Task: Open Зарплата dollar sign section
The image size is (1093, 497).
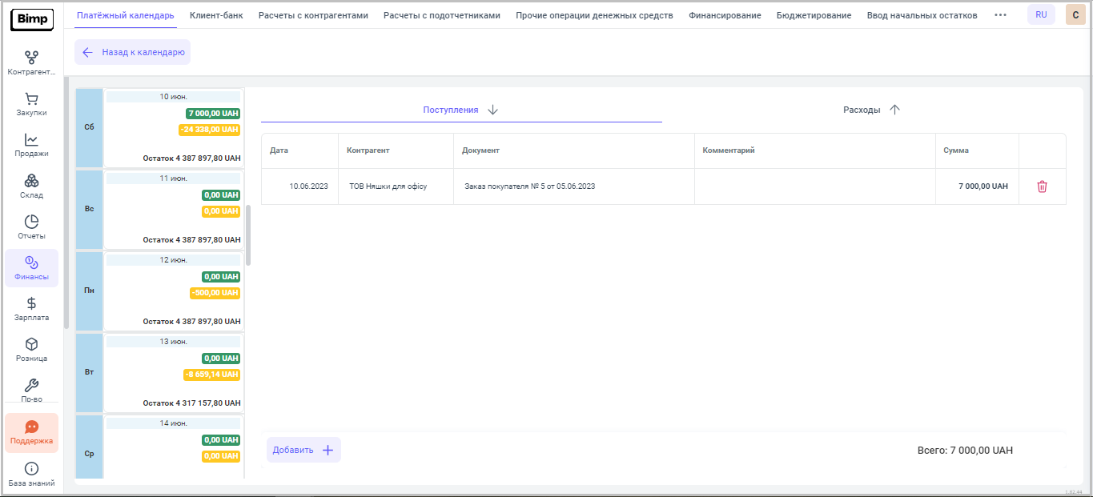Action: click(x=31, y=309)
